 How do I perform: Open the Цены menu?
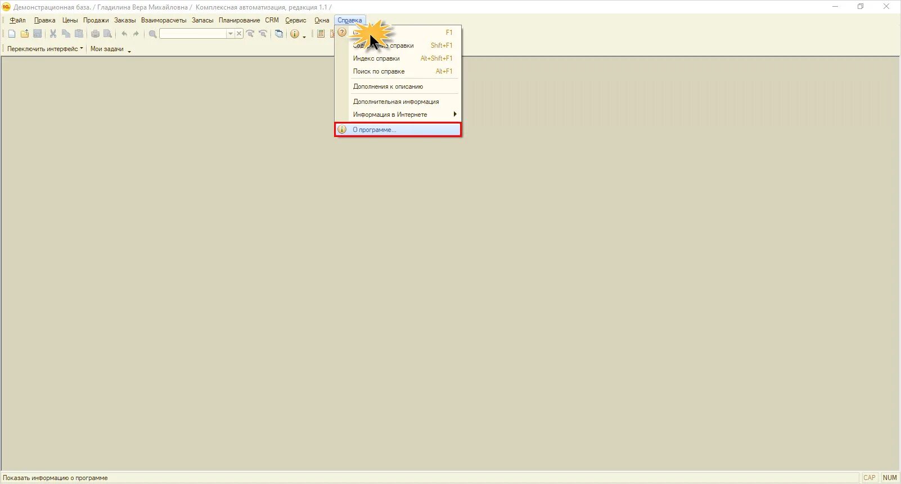point(70,20)
